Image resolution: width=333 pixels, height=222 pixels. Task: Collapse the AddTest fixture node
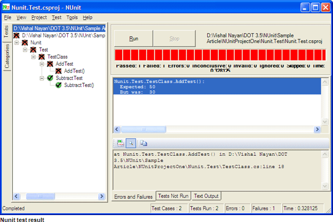point(42,64)
